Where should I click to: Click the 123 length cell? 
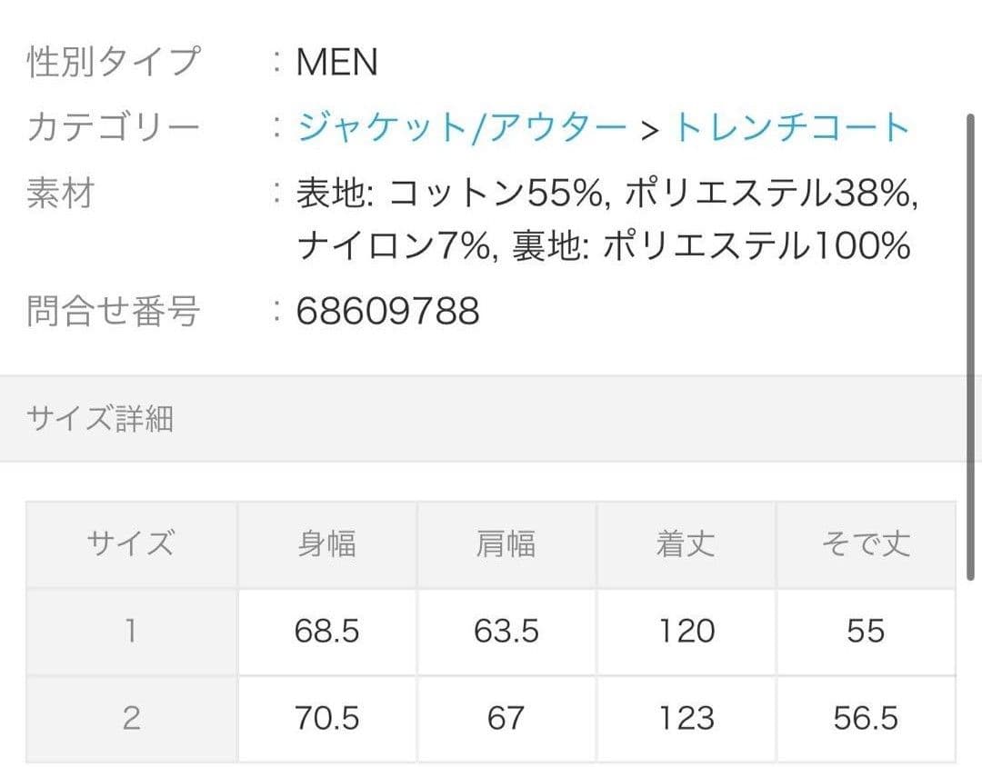tap(686, 718)
